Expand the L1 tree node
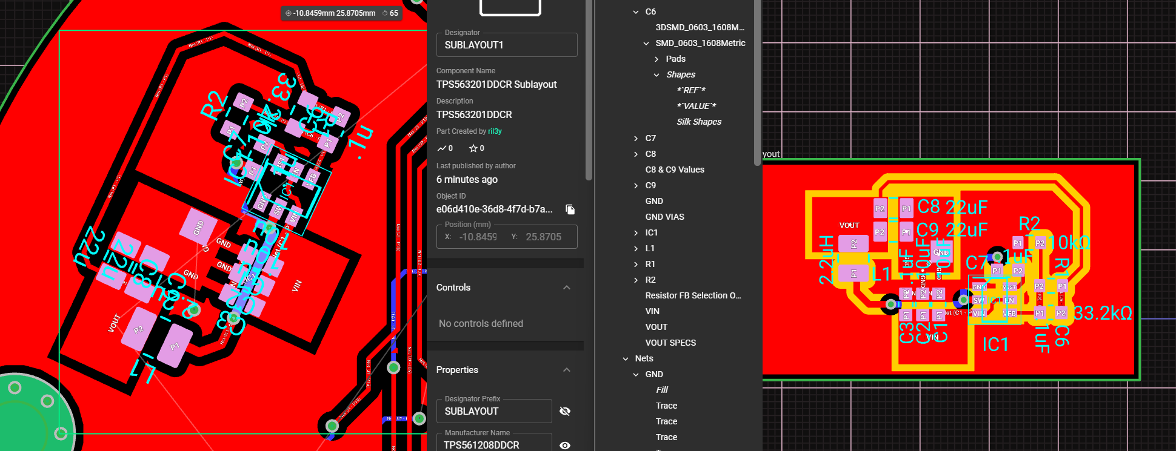 pyautogui.click(x=636, y=248)
